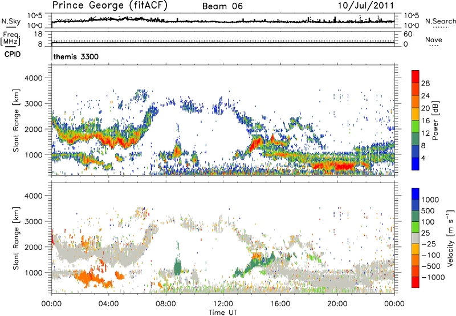Click the date '10/Jul/2011'
Image resolution: width=456 pixels, height=316 pixels.
pos(366,6)
